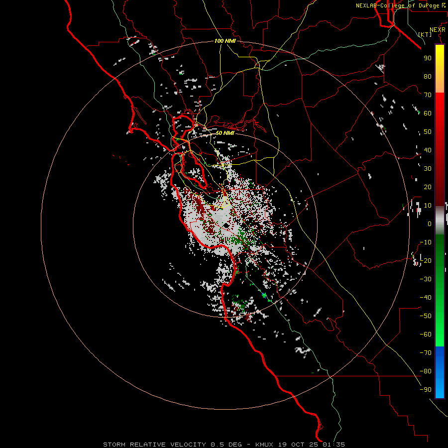This screenshot has height=448, width=448.
Task: Click the 20 value on velocity scale
Action: pos(428,187)
